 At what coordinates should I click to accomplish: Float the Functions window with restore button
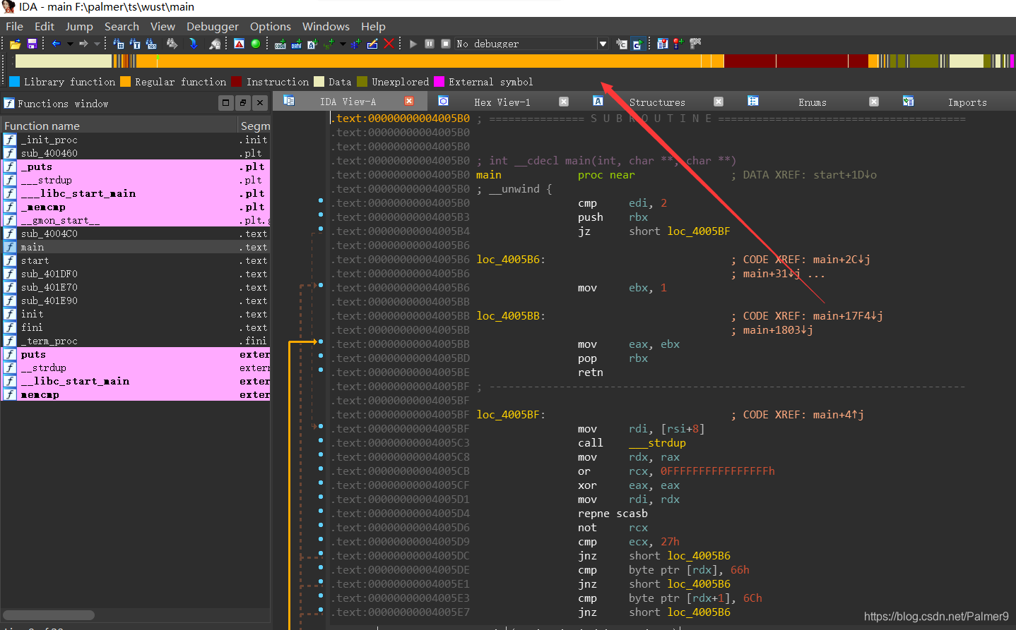pos(243,103)
